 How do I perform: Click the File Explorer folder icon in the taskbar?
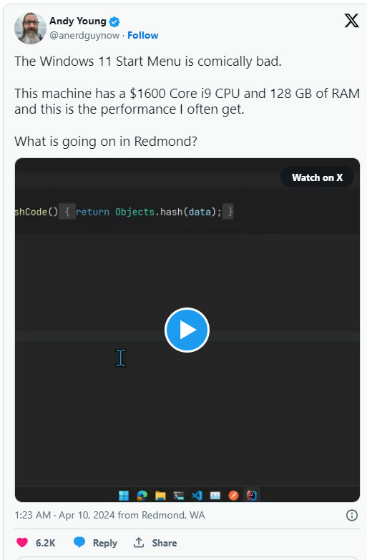pos(160,496)
